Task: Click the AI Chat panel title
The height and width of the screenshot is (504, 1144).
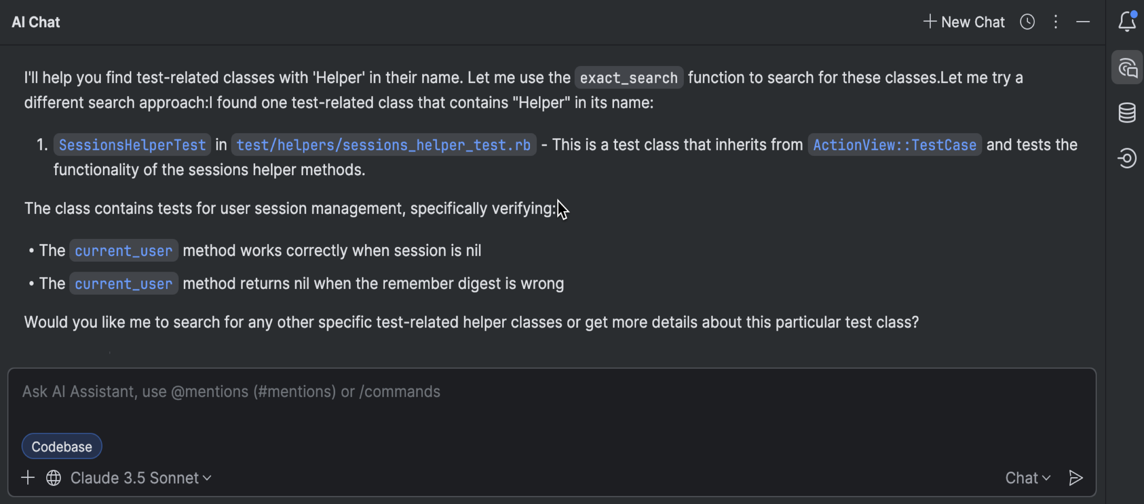Action: pyautogui.click(x=35, y=22)
